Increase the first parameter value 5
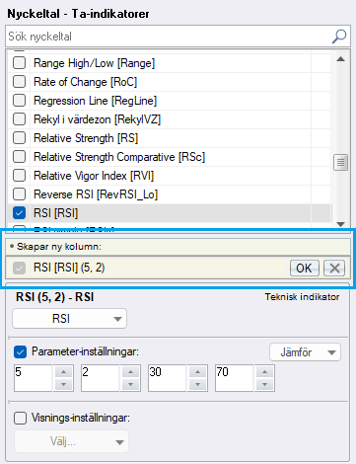The width and height of the screenshot is (356, 464). pyautogui.click(x=63, y=371)
